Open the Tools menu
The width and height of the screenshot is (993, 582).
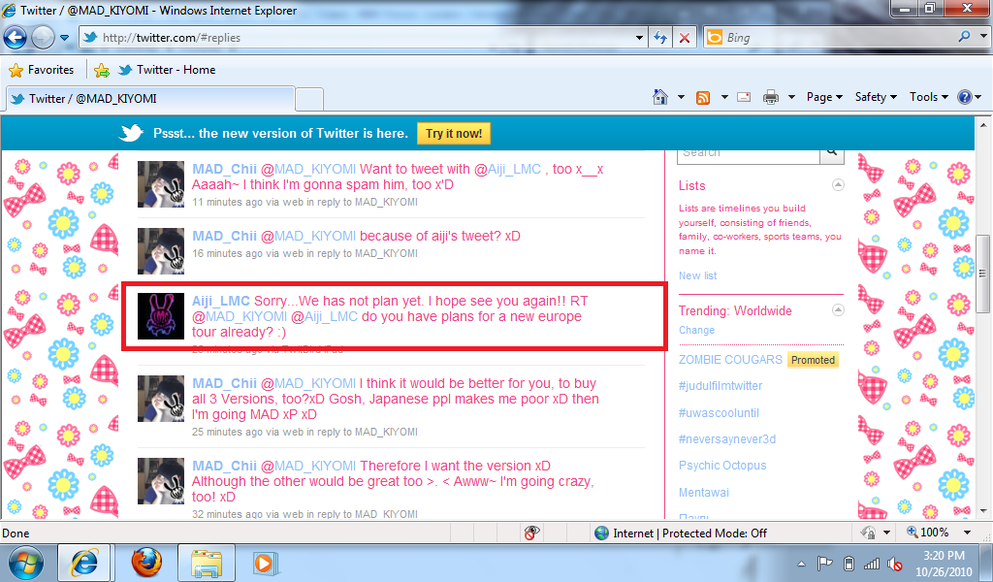(x=928, y=97)
